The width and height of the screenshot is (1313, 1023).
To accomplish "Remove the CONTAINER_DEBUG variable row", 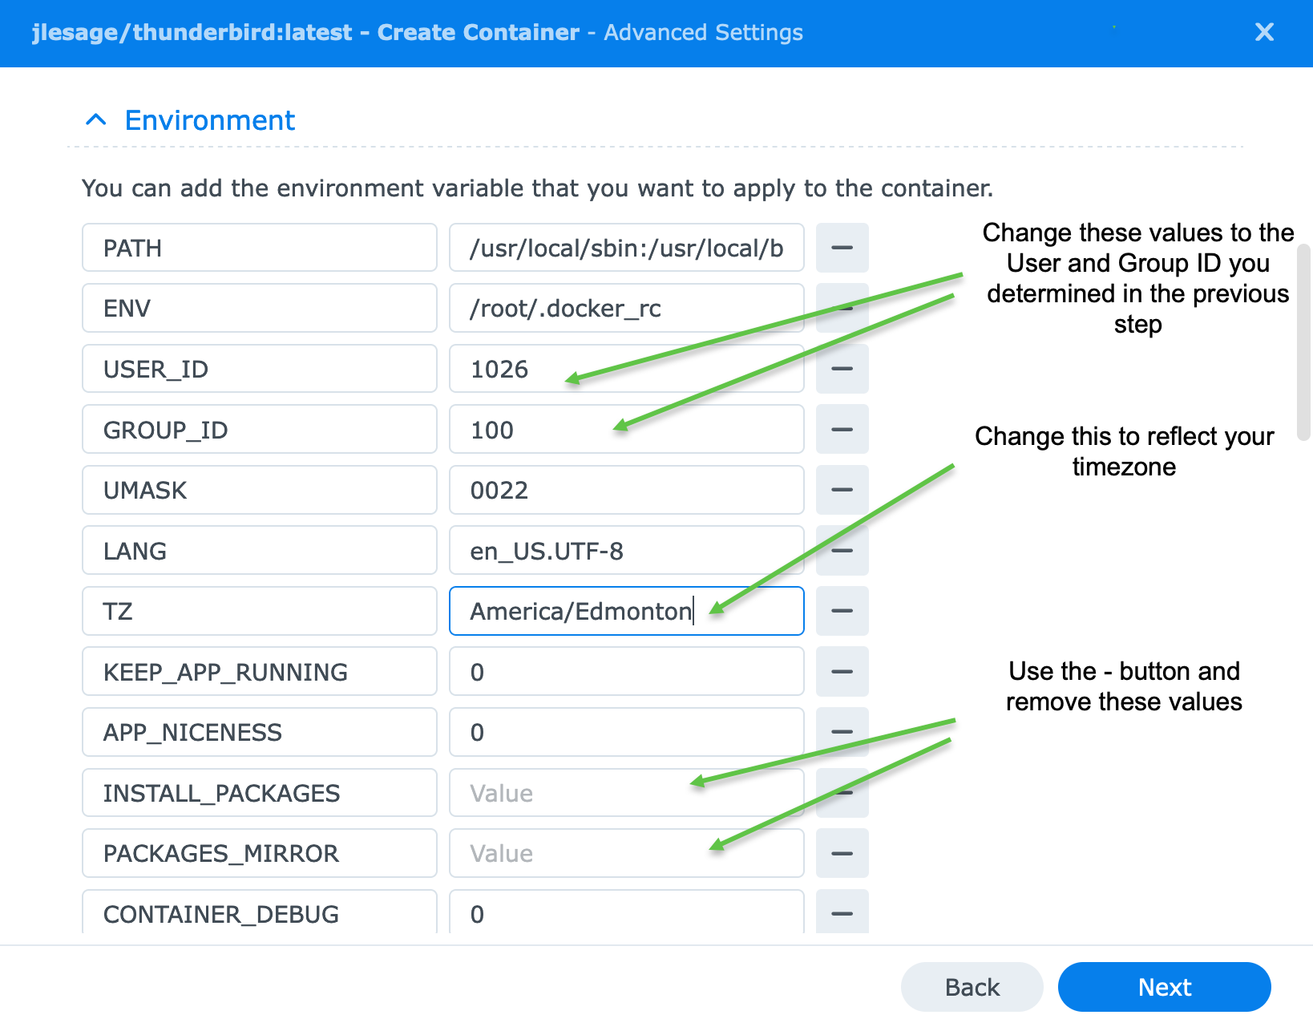I will pos(842,912).
